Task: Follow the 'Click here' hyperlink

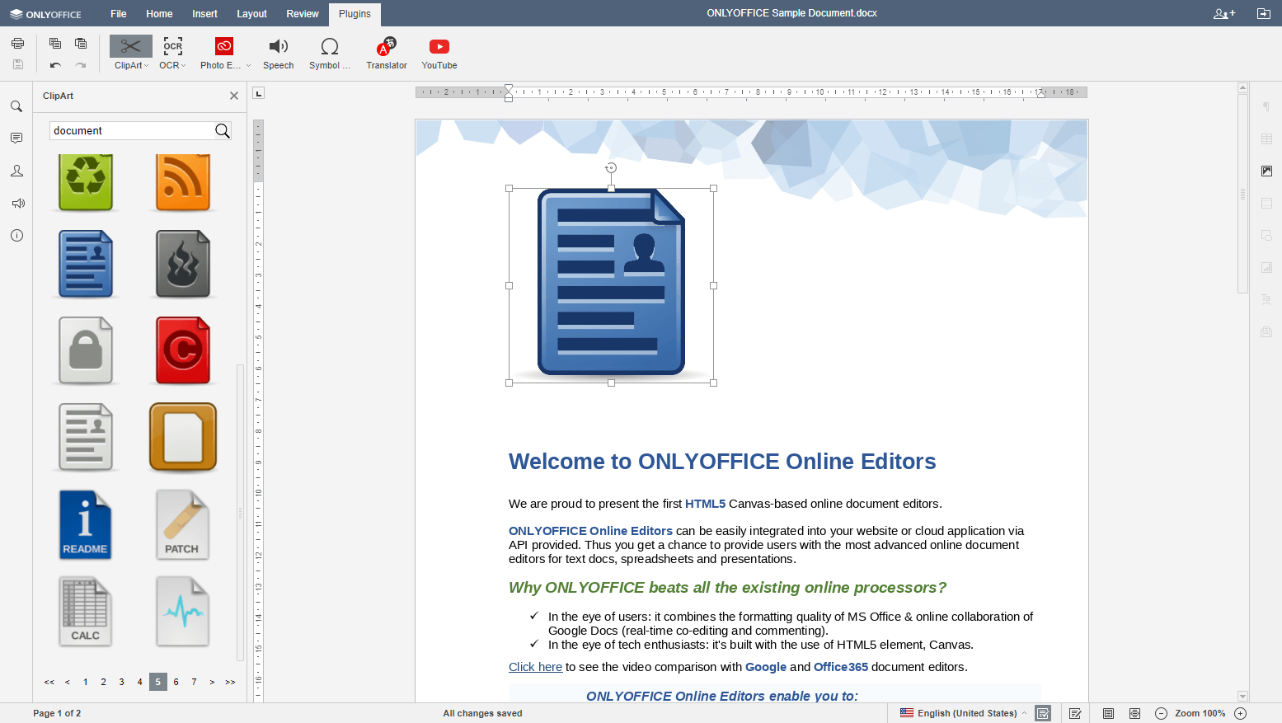Action: point(535,667)
